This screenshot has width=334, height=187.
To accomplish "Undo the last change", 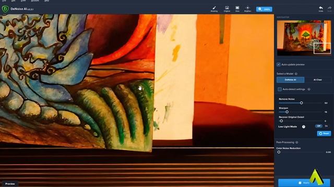I will (321, 9).
